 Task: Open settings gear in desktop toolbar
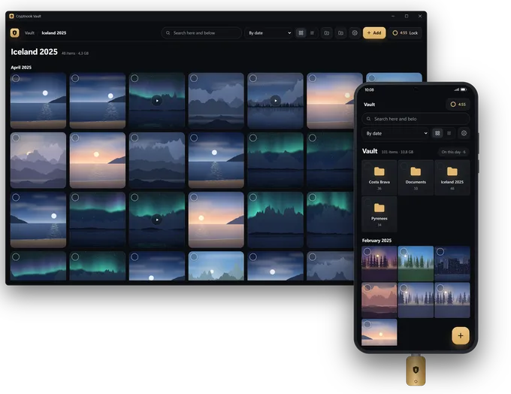355,33
